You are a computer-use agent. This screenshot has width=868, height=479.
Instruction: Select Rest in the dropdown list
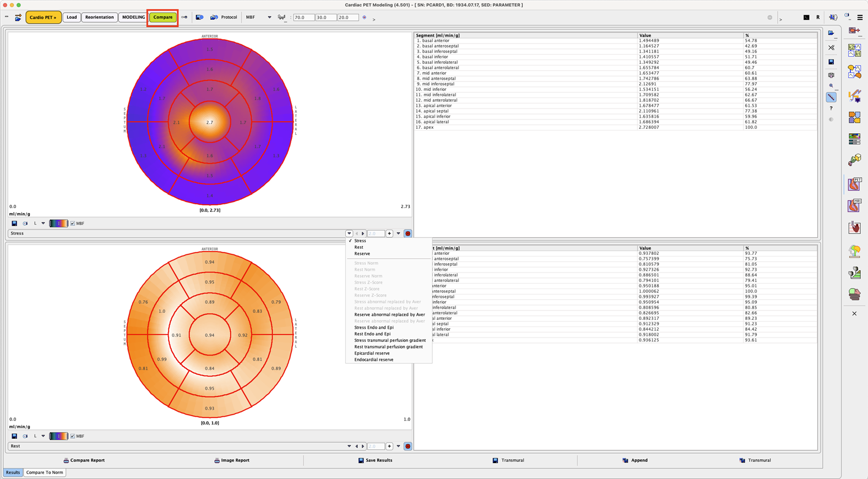pyautogui.click(x=388, y=247)
